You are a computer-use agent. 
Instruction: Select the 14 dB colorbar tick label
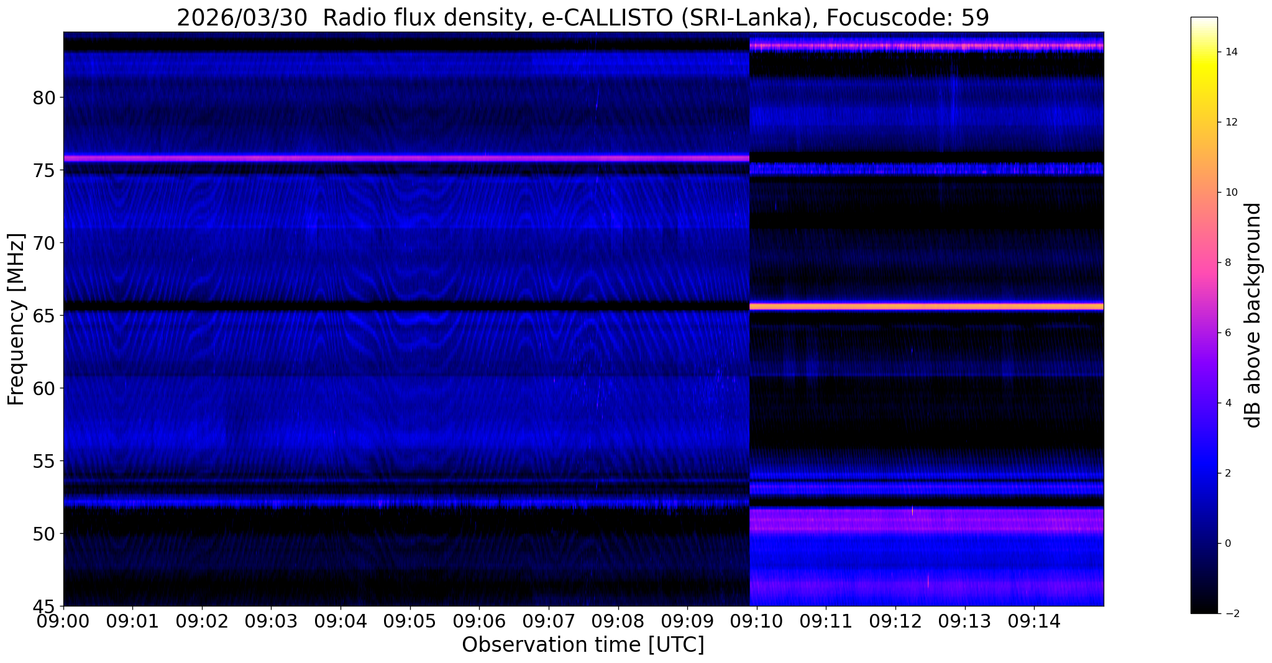click(x=1230, y=52)
